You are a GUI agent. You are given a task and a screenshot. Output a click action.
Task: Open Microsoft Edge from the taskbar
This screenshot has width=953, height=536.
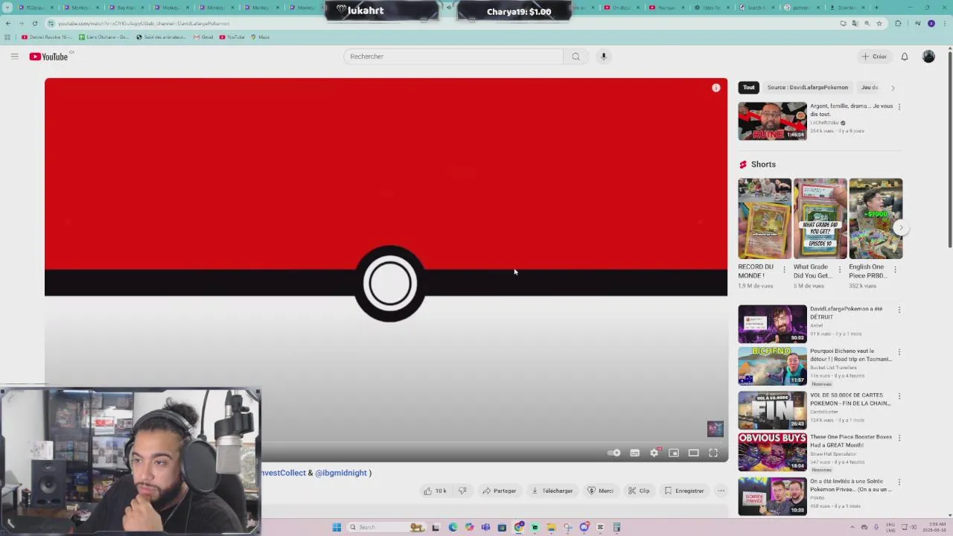tap(453, 527)
